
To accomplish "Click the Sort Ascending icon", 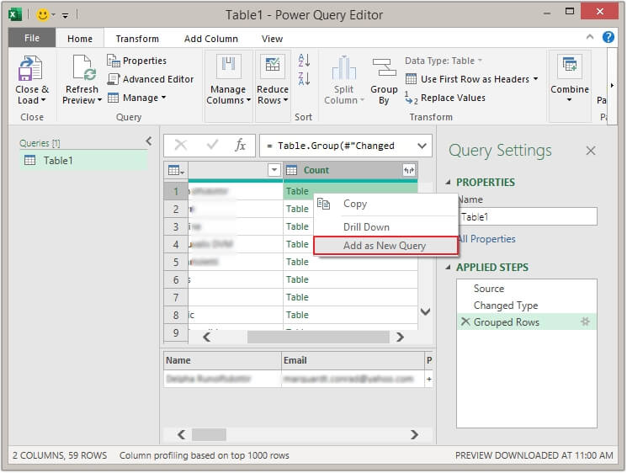I will [x=304, y=61].
